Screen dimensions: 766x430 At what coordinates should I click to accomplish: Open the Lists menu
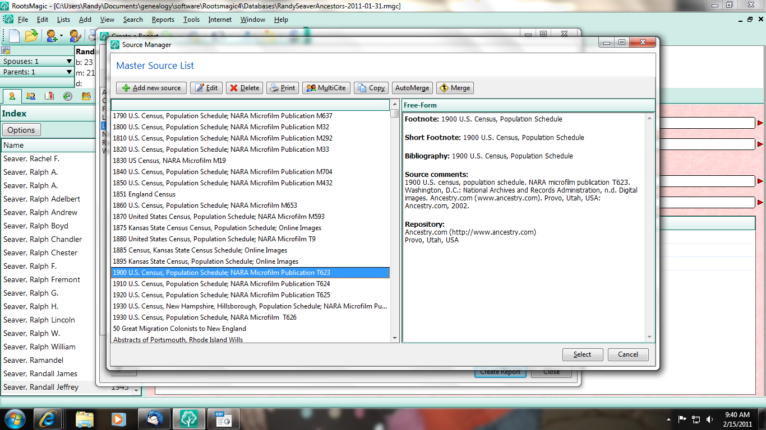(x=63, y=20)
